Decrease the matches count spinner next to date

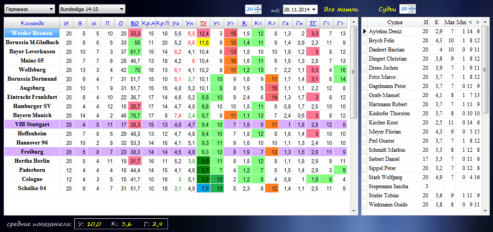[x=258, y=11]
